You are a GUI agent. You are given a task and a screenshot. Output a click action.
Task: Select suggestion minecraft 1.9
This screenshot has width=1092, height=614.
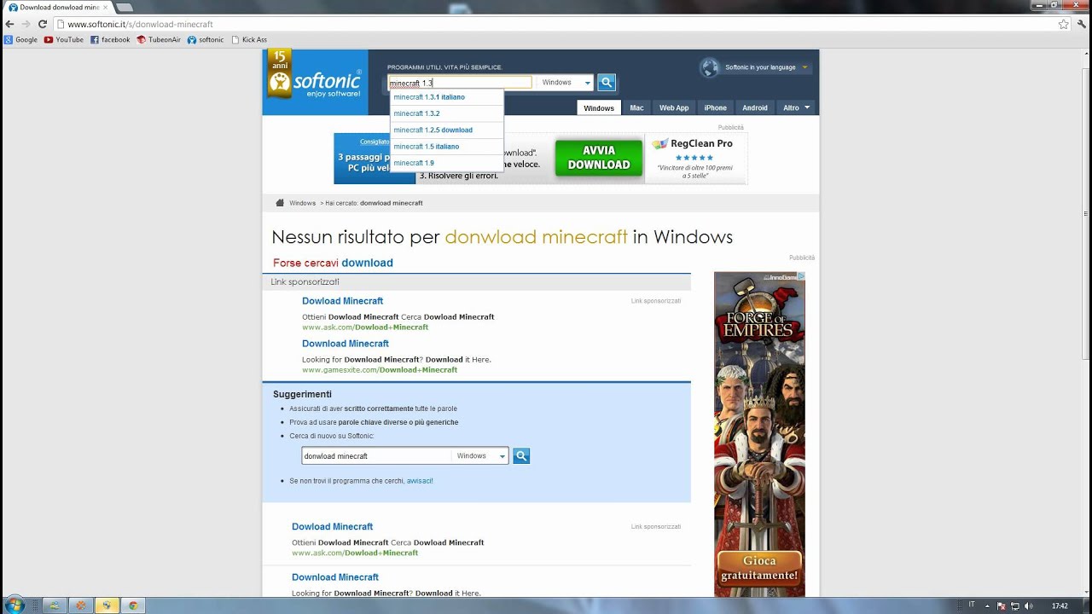coord(447,163)
